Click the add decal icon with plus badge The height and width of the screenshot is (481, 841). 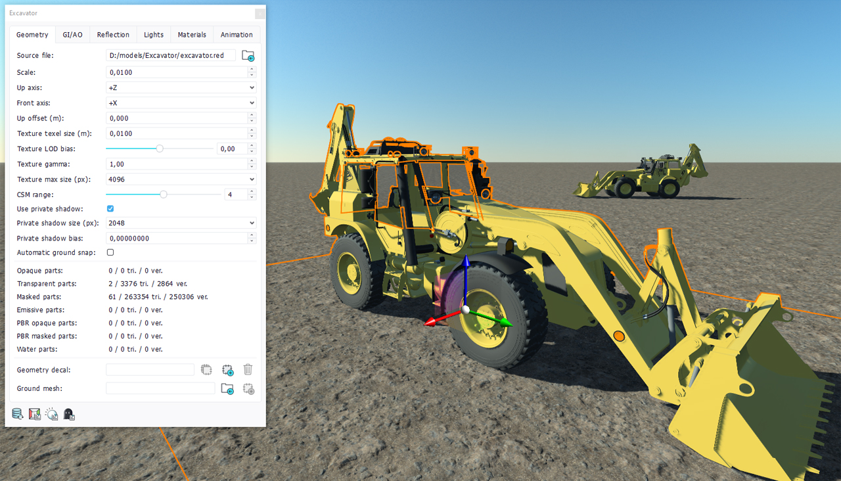[x=227, y=370]
